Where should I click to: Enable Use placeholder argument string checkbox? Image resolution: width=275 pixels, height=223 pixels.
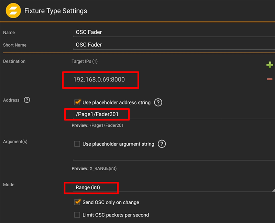pos(77,144)
